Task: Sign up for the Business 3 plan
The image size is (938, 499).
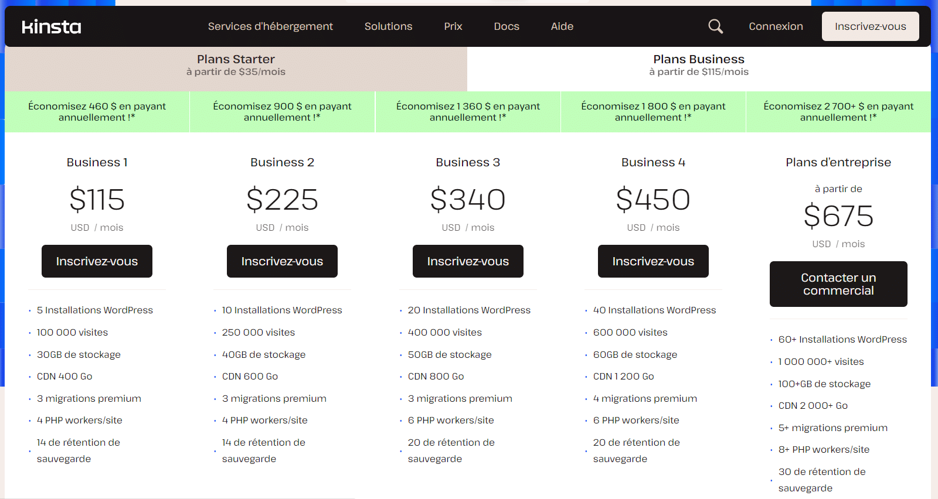Action: point(468,261)
